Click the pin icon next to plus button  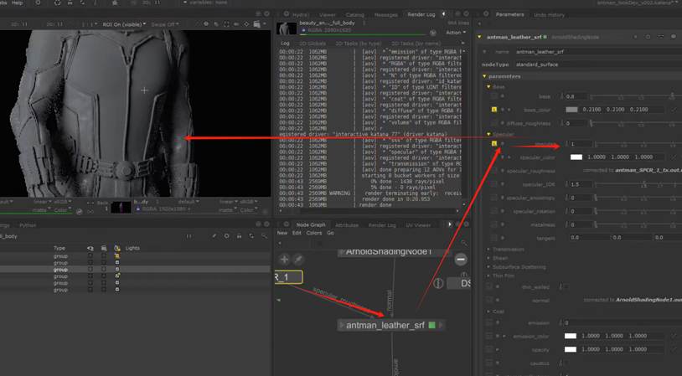(298, 260)
